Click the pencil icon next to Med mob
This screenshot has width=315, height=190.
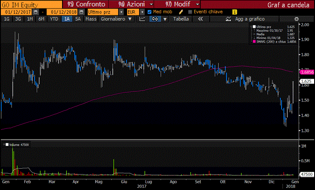click(181, 12)
